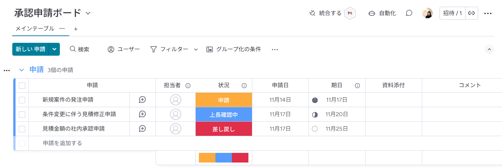Click the 自動化 robot icon
Viewport: 502px width, 168px height.
click(x=372, y=13)
